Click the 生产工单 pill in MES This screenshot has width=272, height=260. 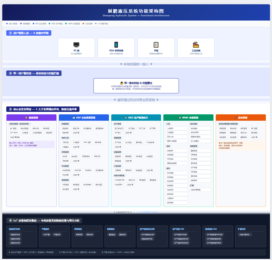(x=142, y=128)
